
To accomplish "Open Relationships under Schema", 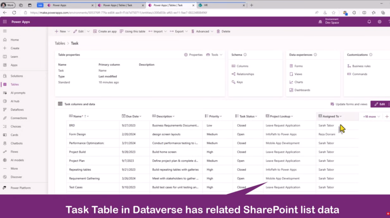I will point(243,74).
